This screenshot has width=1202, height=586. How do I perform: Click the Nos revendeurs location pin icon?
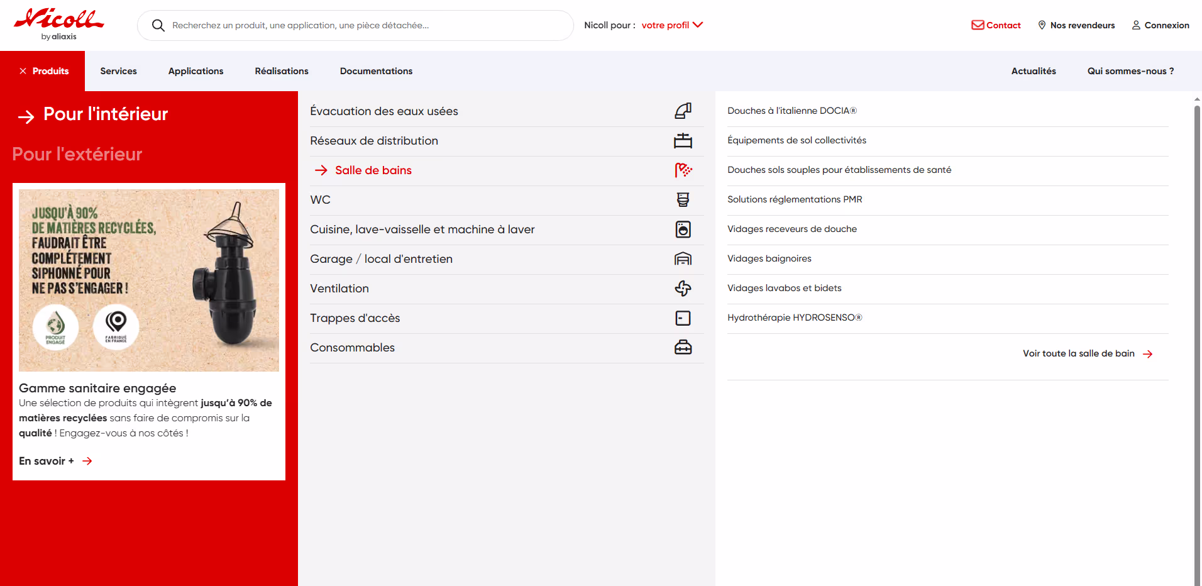click(x=1042, y=25)
